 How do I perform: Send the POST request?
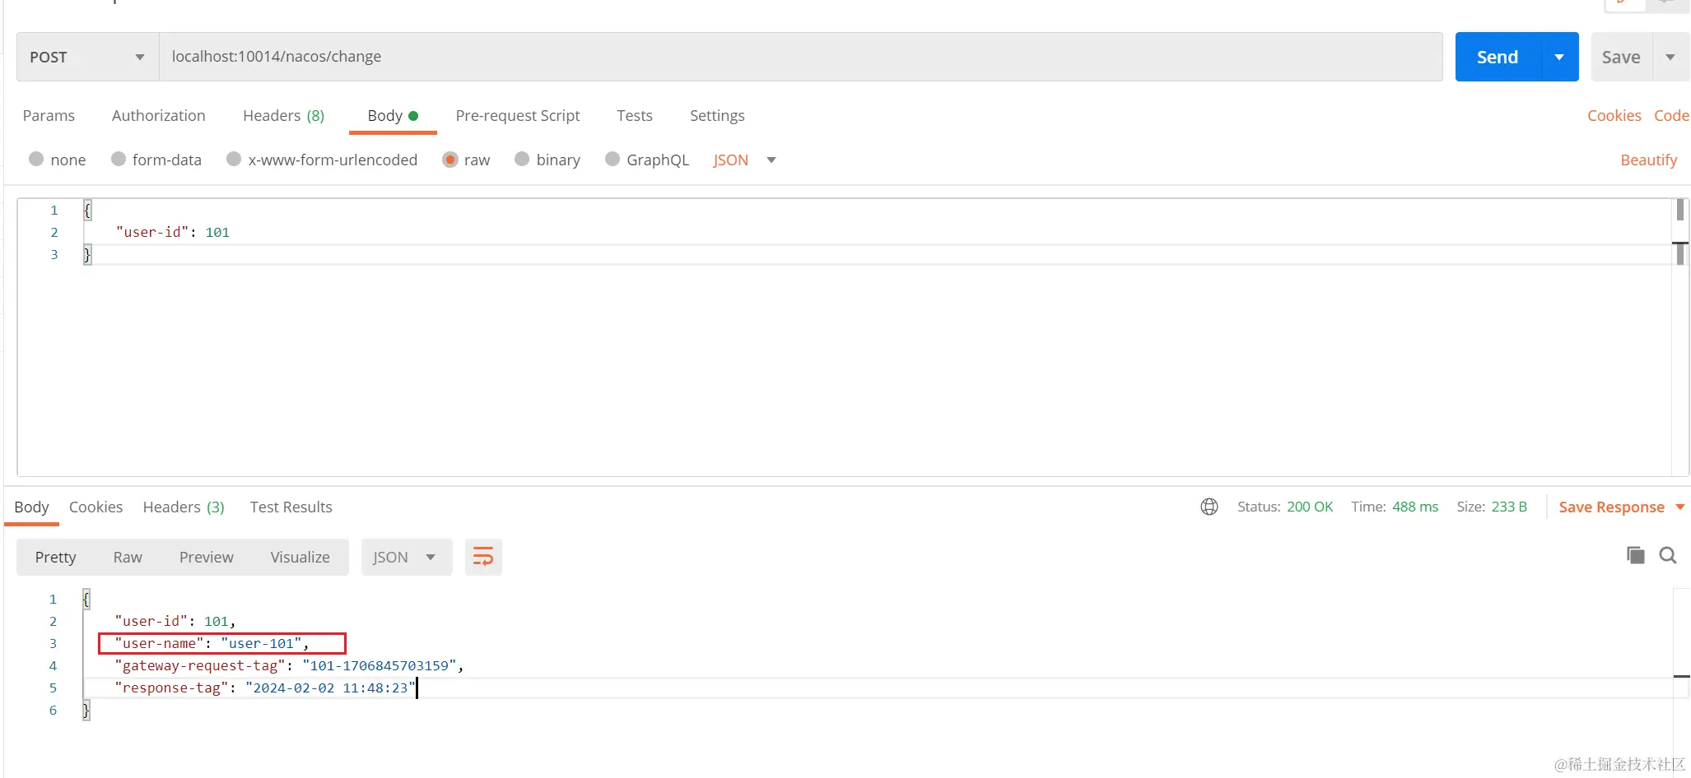pyautogui.click(x=1498, y=57)
